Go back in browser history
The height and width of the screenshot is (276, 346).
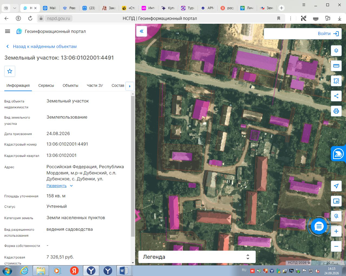pyautogui.click(x=6, y=18)
